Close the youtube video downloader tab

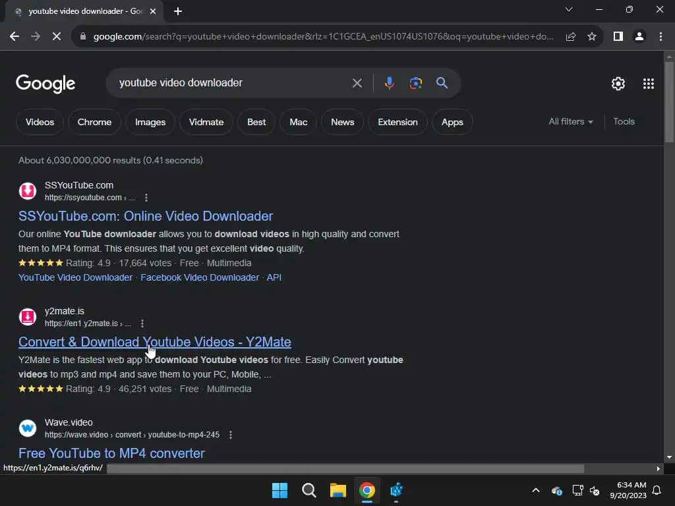153,12
